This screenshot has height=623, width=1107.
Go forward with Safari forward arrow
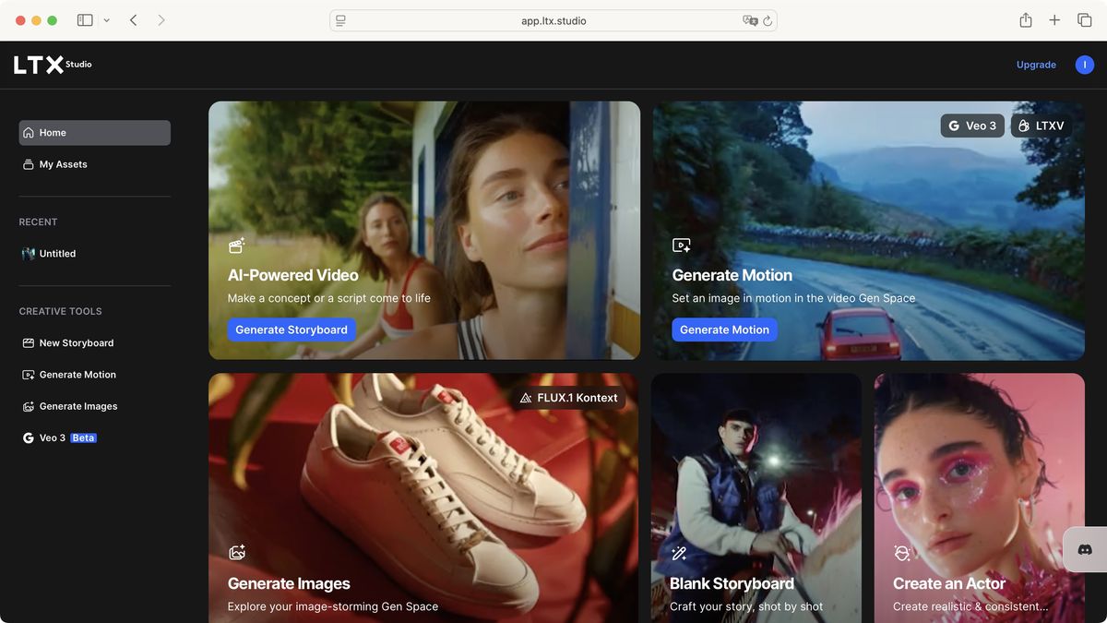(x=161, y=20)
